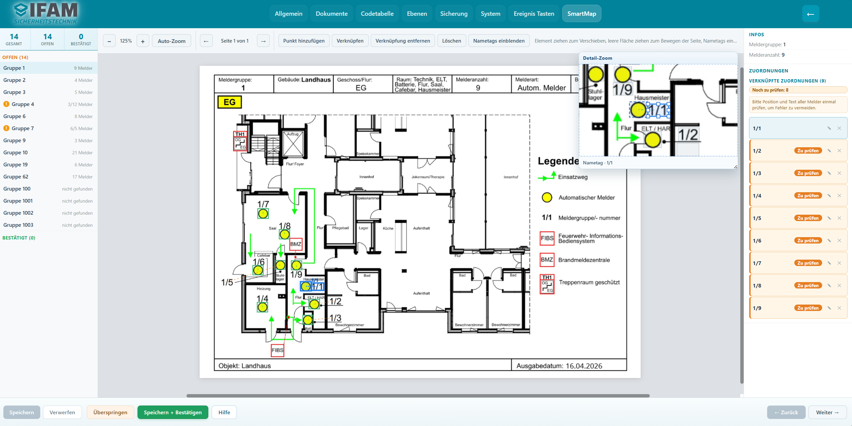
Task: Click the Detail-Zoom resize handle
Action: pyautogui.click(x=735, y=166)
